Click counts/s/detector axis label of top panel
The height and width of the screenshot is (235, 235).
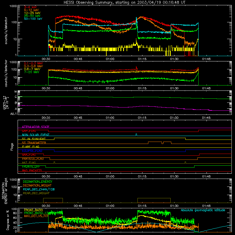pos(6,31)
